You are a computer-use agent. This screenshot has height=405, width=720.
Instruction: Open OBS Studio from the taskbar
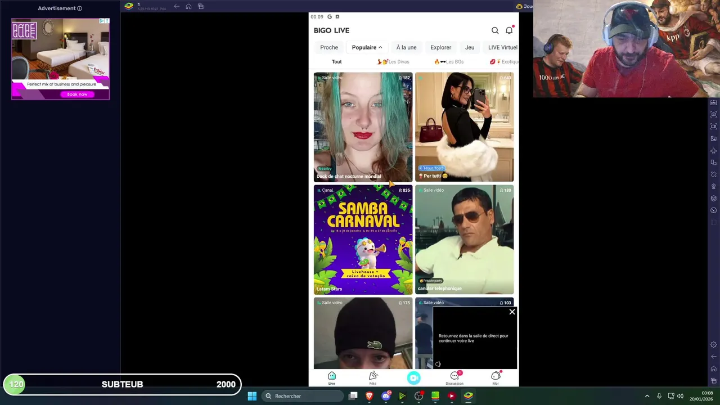419,396
